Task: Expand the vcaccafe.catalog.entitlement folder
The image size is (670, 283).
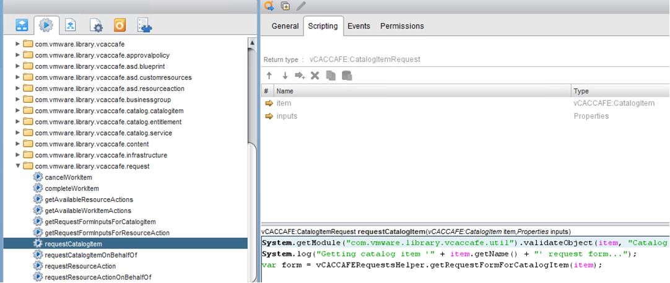Action: [x=17, y=121]
